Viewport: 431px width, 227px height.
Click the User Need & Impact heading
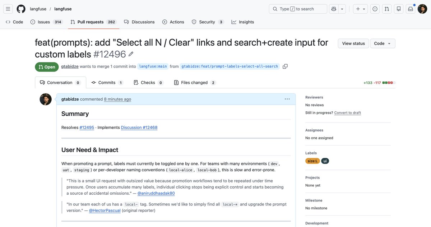coord(90,150)
